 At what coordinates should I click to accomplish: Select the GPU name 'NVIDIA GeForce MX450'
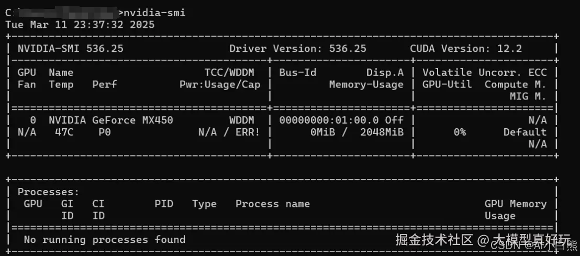(x=111, y=120)
